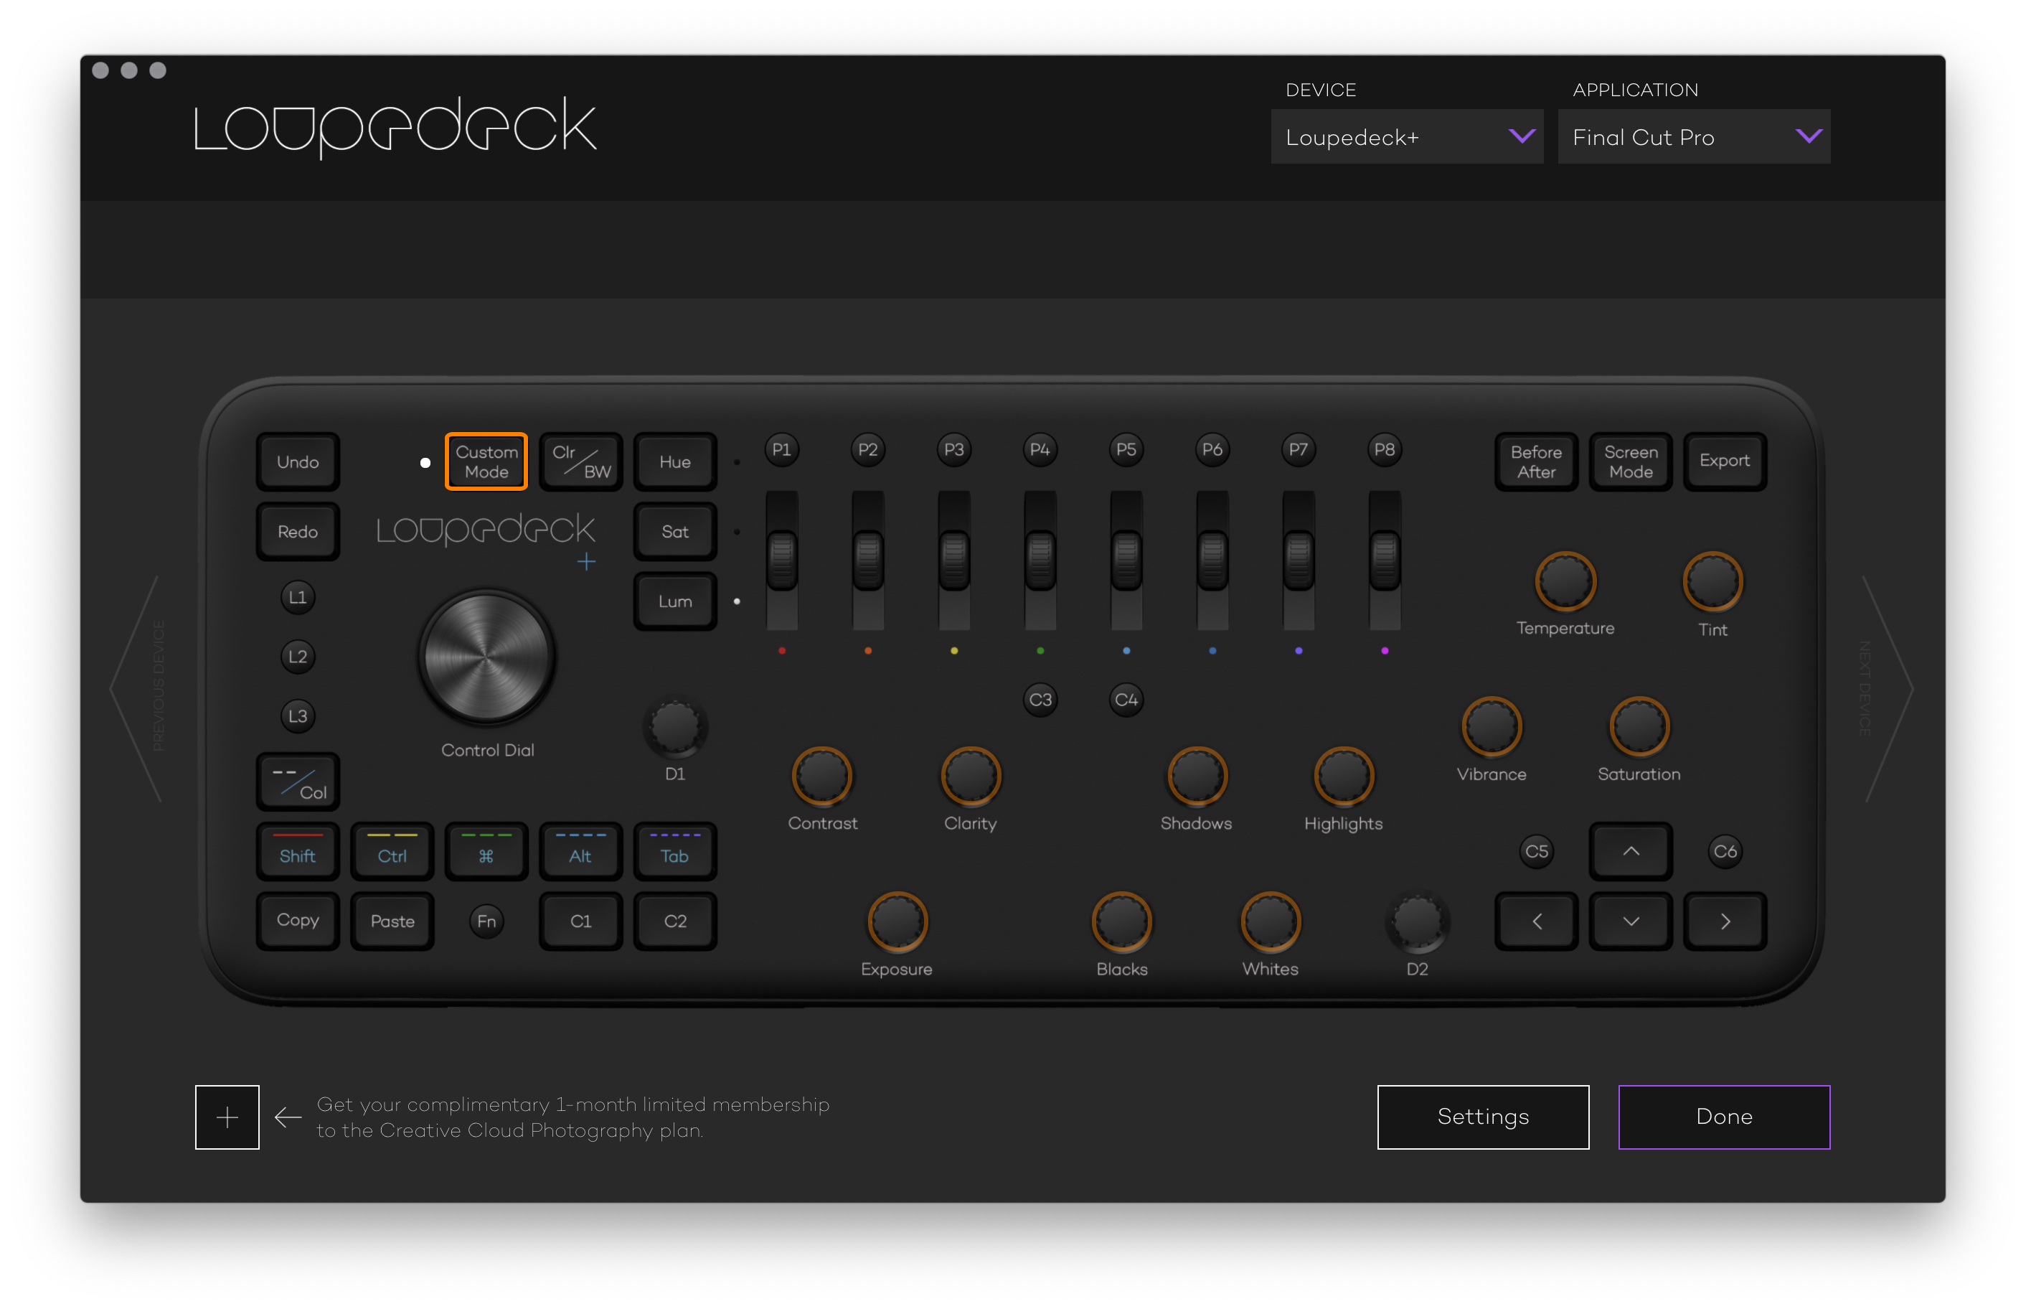Screen dimensions: 2026x1309
Task: Enable Lum mode for sliders
Action: (674, 601)
